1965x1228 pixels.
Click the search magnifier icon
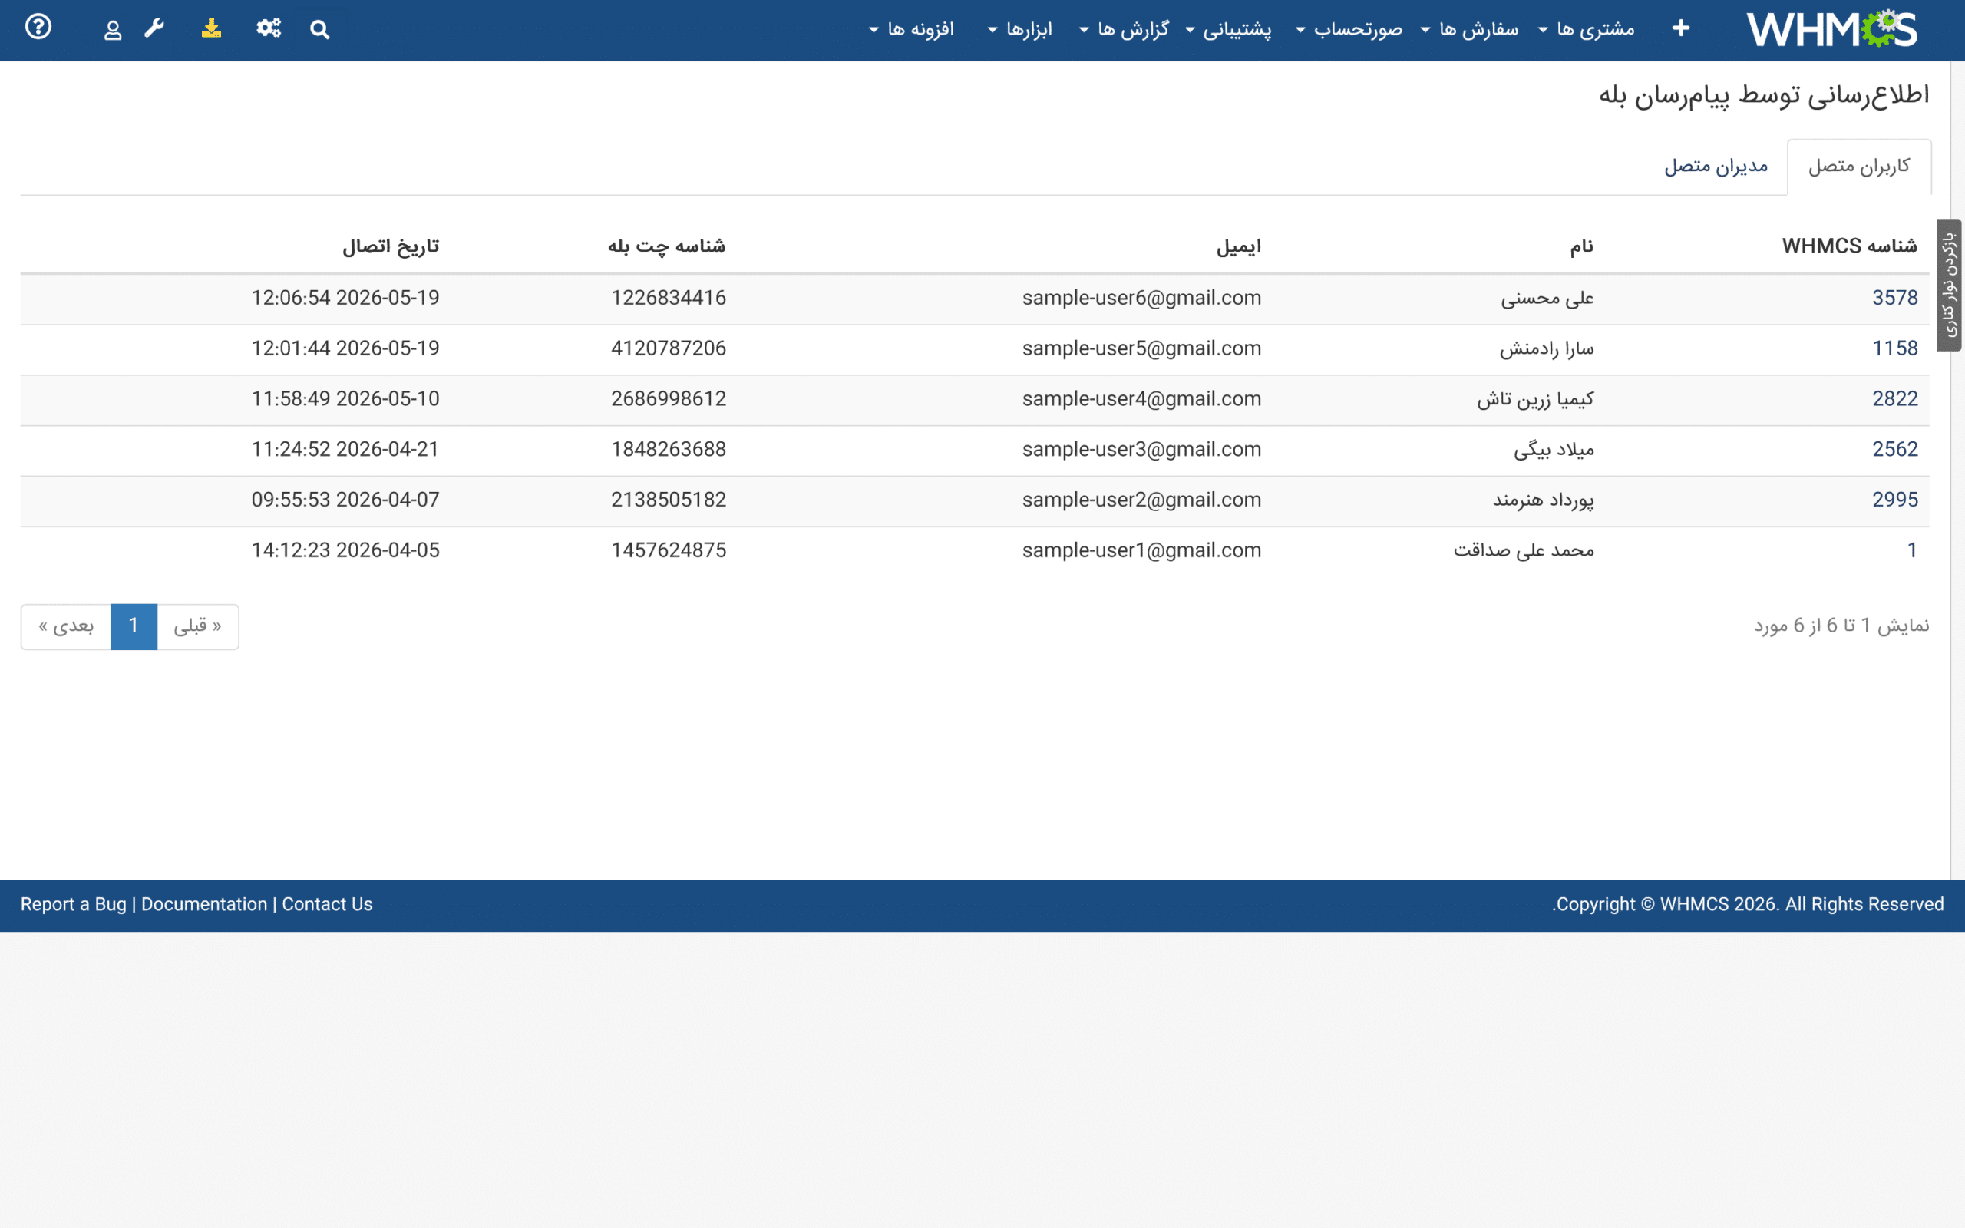point(320,30)
